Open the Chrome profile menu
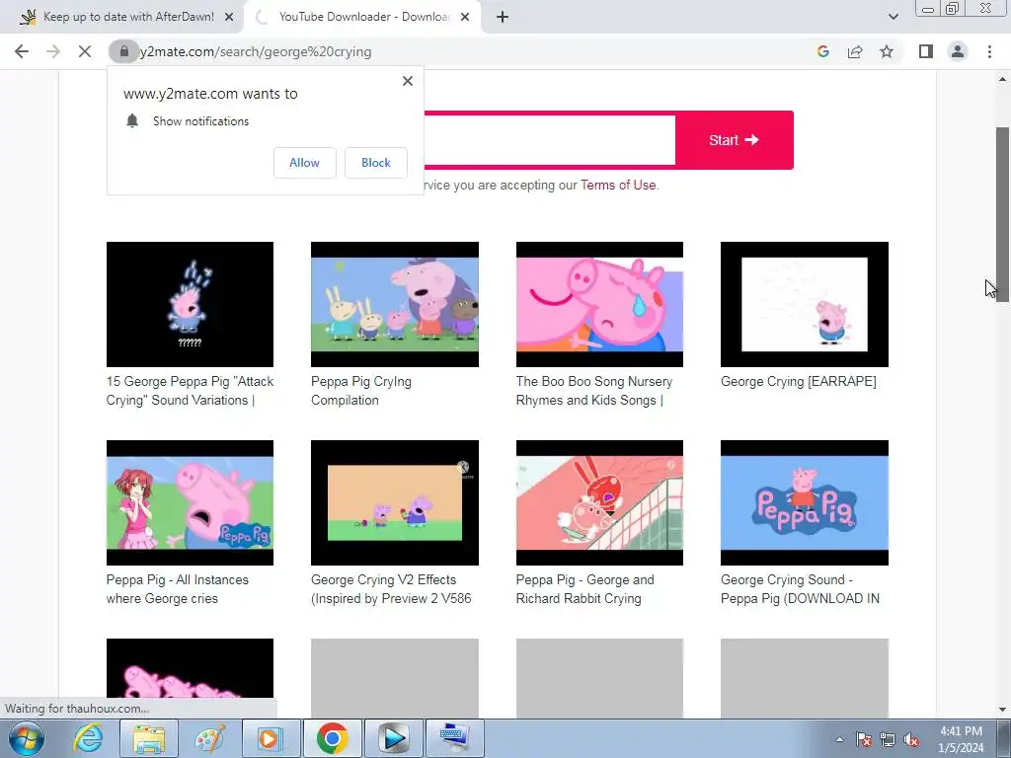This screenshot has width=1011, height=758. tap(958, 51)
